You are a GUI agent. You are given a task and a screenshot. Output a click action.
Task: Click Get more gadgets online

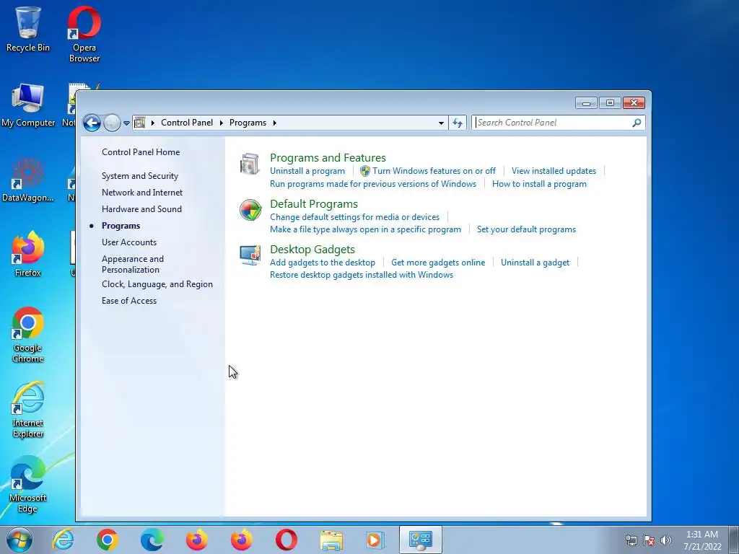pos(438,263)
